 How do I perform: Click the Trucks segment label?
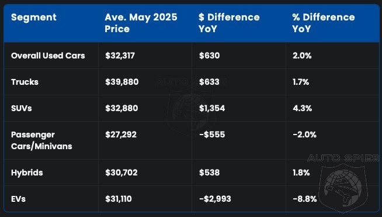click(x=25, y=82)
